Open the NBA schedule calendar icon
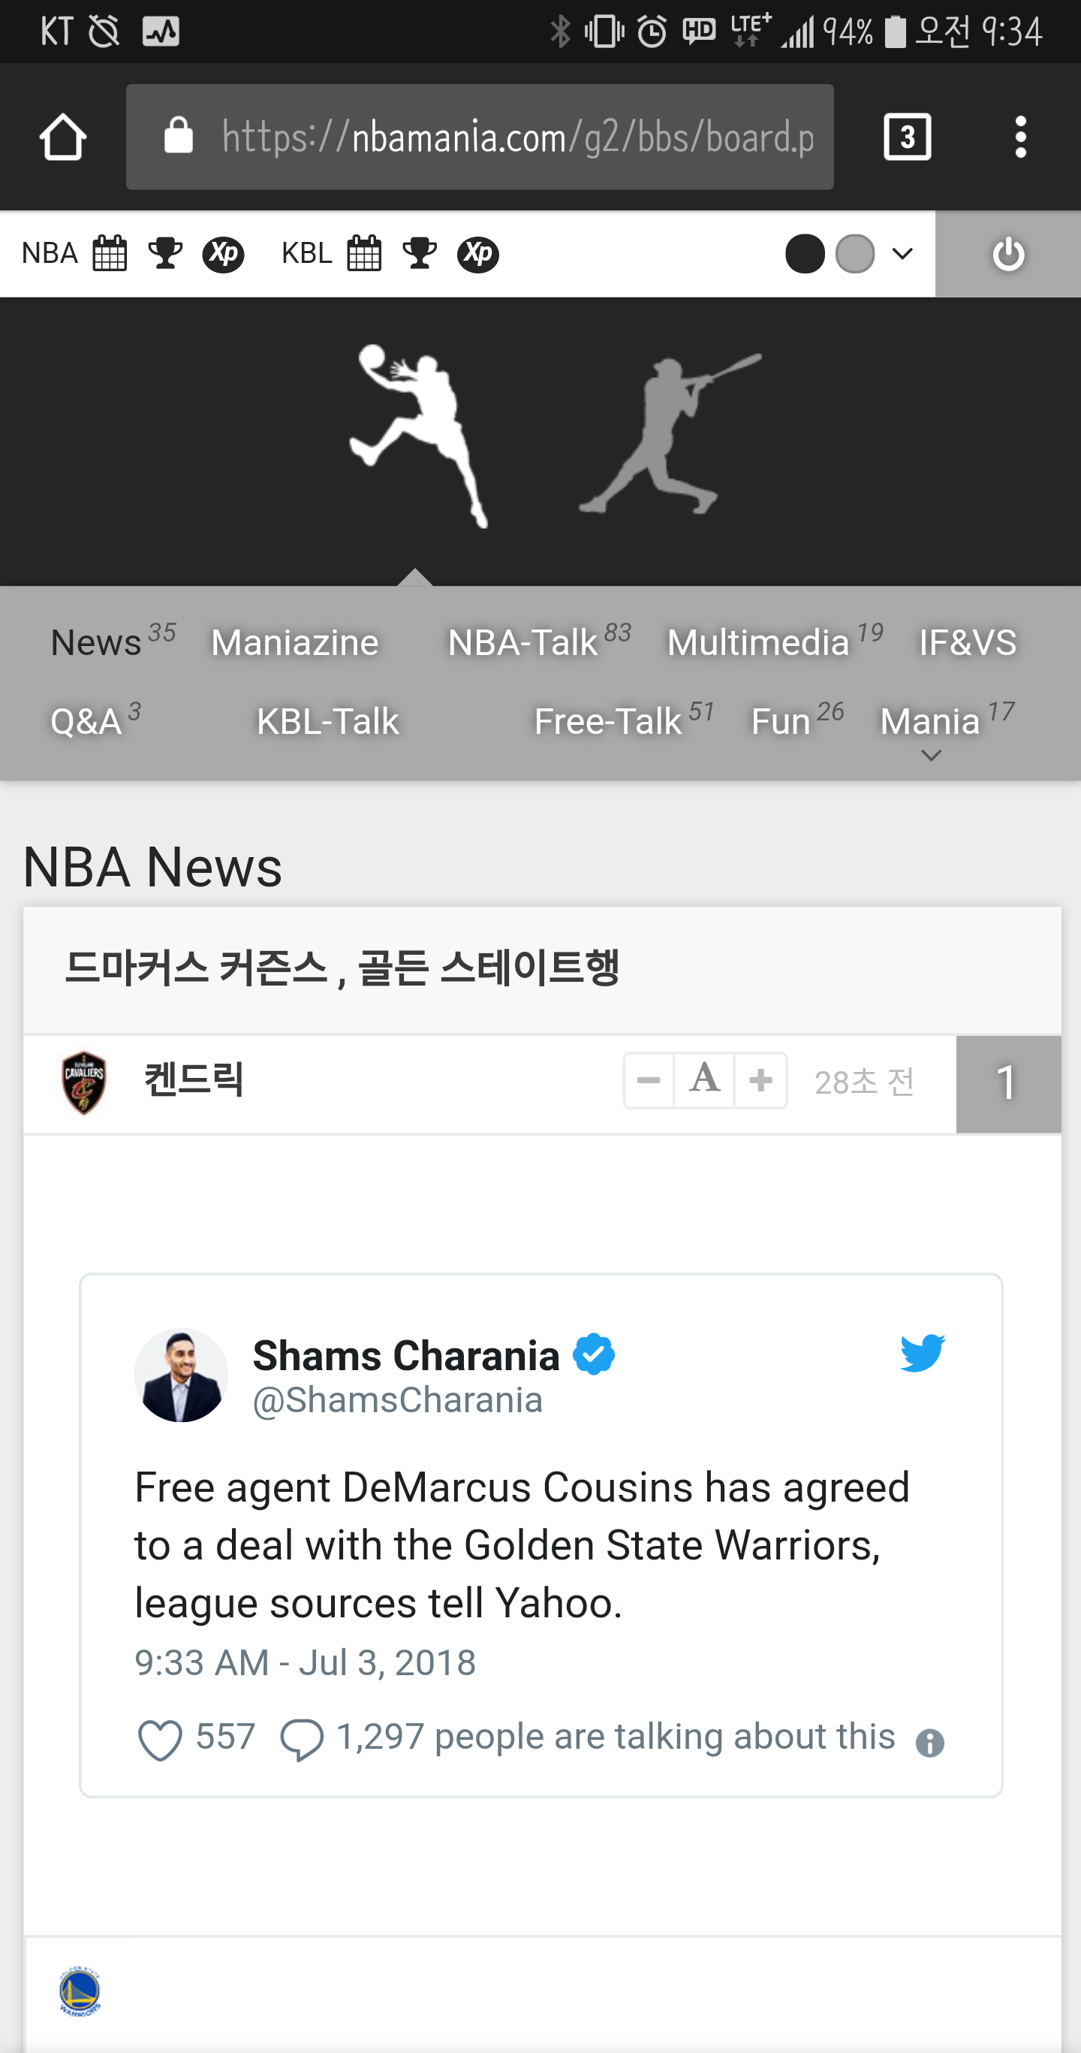 pos(110,254)
